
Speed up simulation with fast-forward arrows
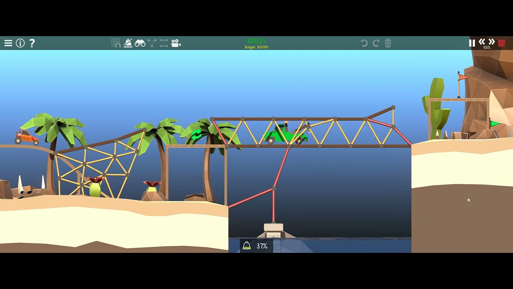click(491, 41)
